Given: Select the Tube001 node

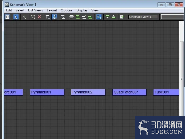Looking at the screenshot, I should pos(166,92).
